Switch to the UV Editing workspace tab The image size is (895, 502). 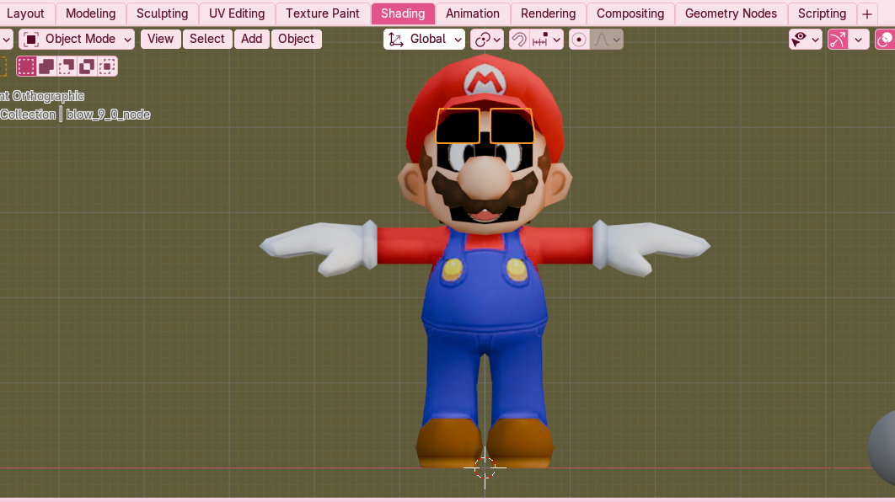point(237,13)
